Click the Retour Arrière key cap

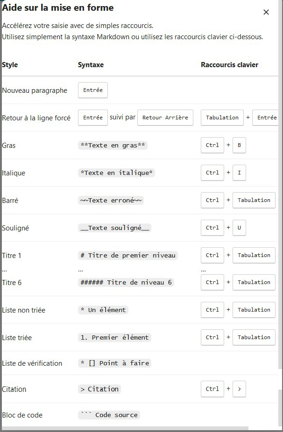click(x=165, y=118)
